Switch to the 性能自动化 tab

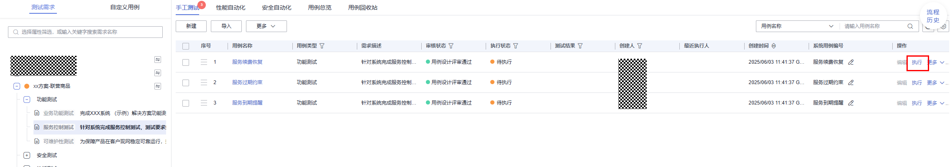230,7
